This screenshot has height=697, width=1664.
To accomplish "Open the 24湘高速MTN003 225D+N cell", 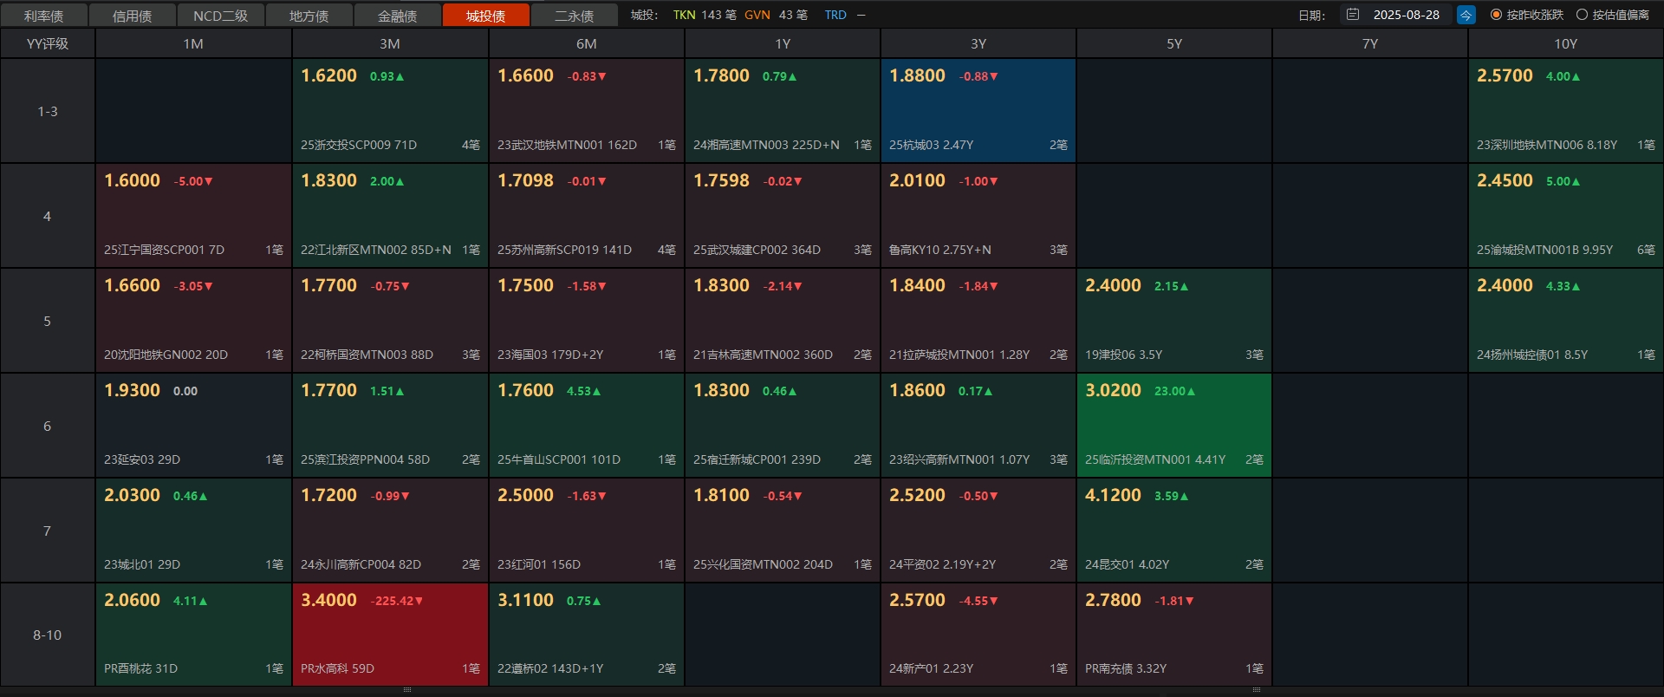I will 783,111.
